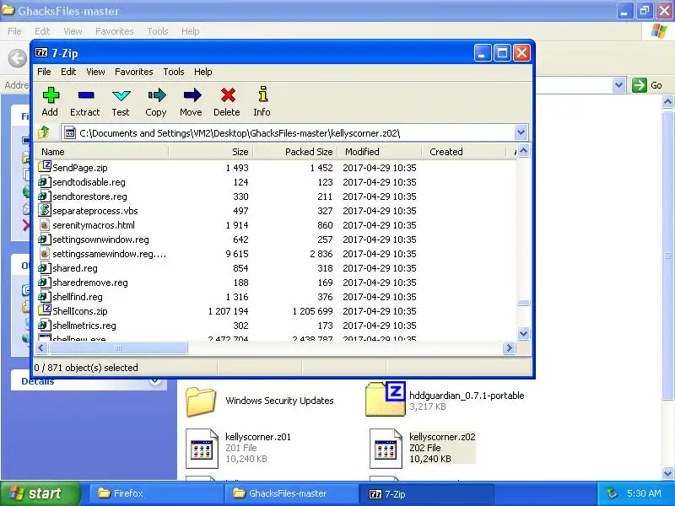Select the ShellIcons.zip archive icon
Screen dimensions: 675x506
pos(45,310)
